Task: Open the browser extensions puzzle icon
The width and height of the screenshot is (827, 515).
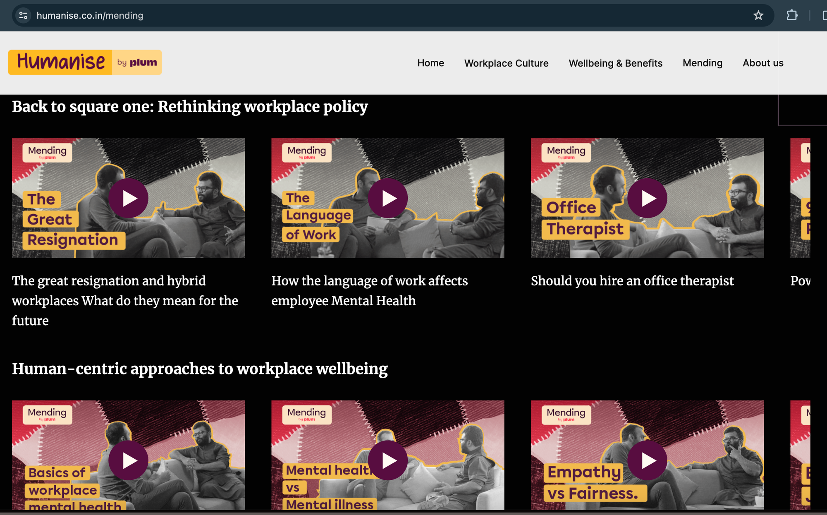Action: pyautogui.click(x=791, y=16)
